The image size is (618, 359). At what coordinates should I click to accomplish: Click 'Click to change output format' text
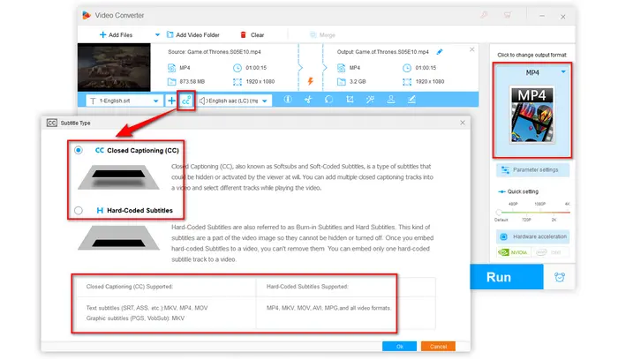pos(531,55)
